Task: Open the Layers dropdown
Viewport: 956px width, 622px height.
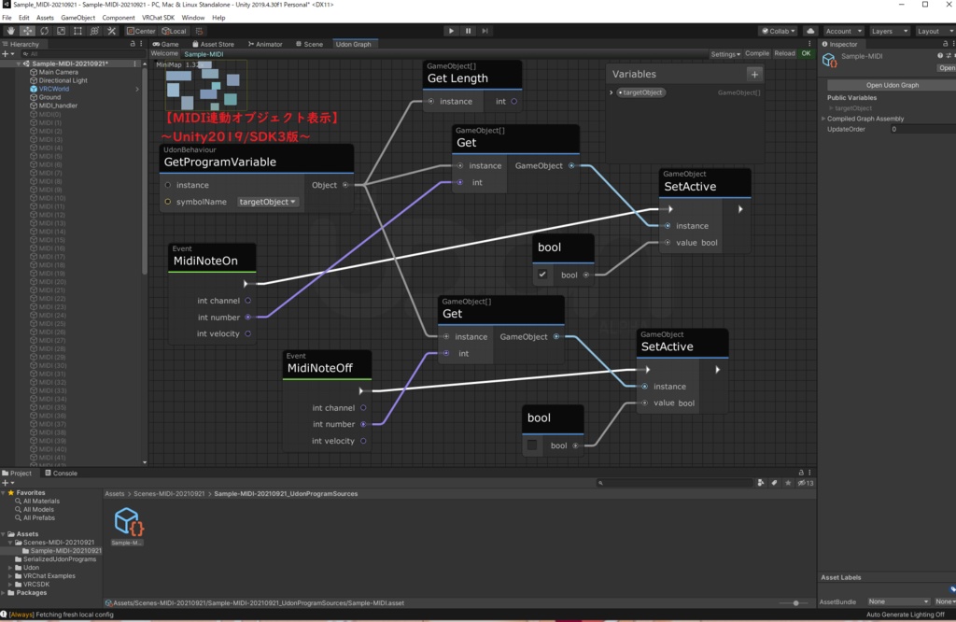Action: point(890,31)
